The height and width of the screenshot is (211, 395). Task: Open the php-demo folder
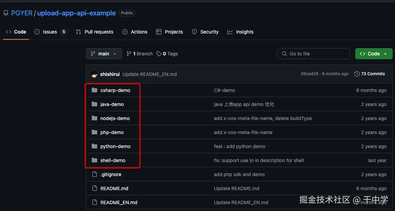pyautogui.click(x=112, y=132)
